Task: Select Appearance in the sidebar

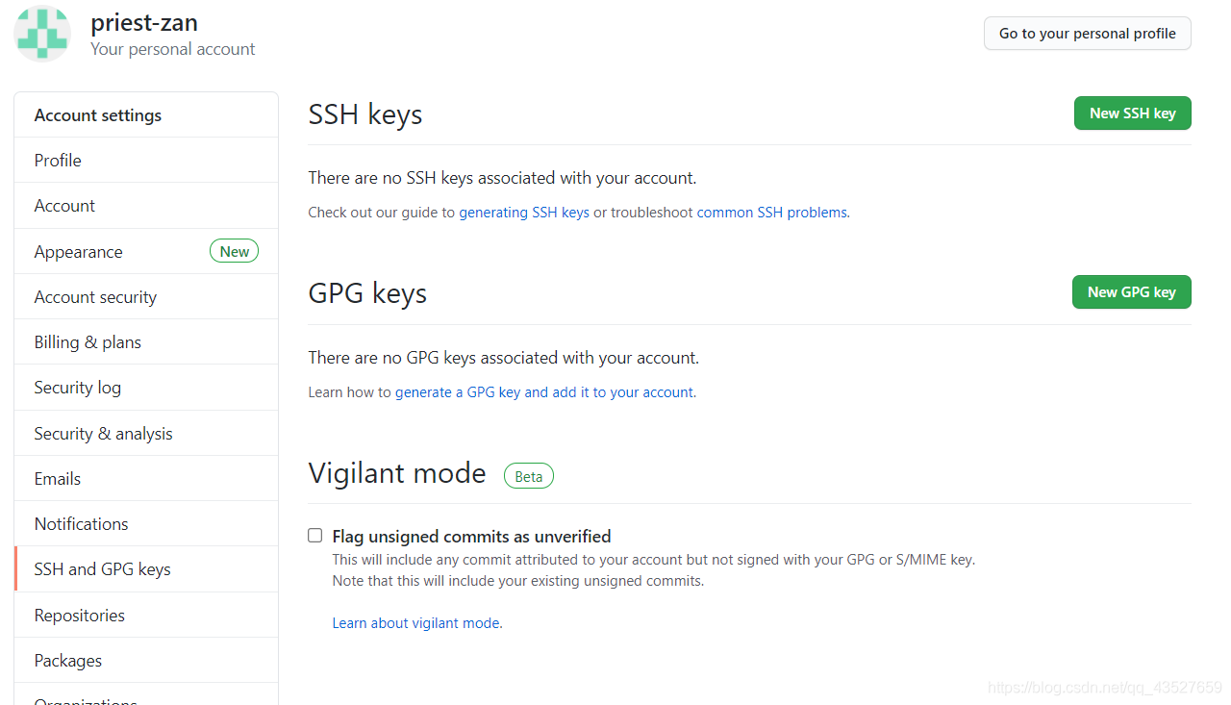Action: (79, 252)
